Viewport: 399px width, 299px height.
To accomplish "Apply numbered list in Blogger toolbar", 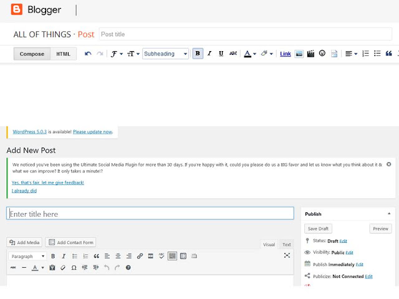I will pos(365,54).
